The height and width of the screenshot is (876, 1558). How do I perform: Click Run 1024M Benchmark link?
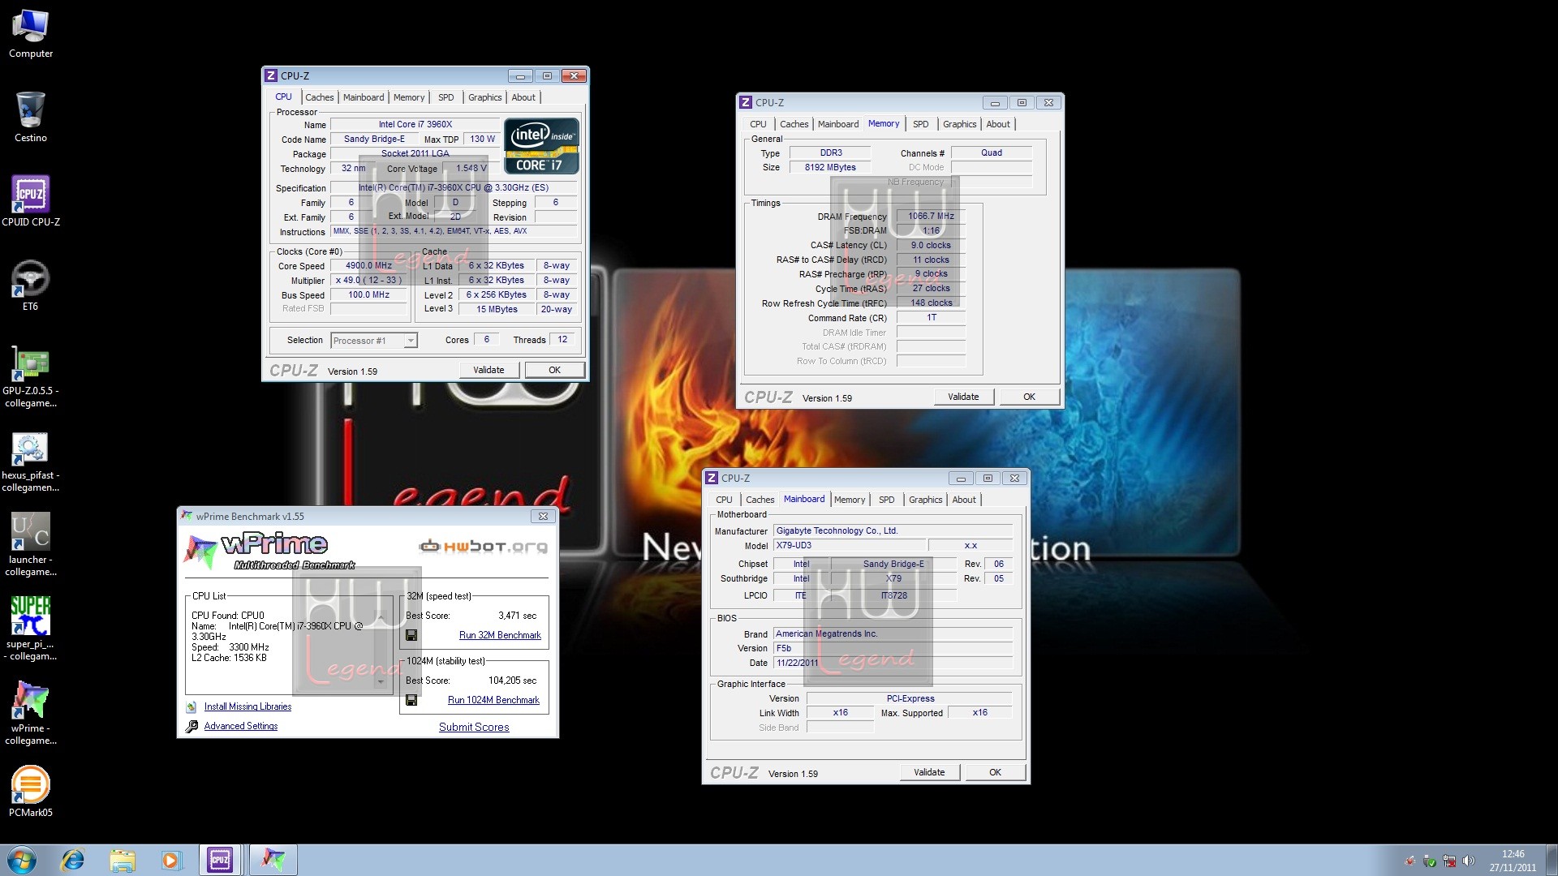click(x=493, y=700)
